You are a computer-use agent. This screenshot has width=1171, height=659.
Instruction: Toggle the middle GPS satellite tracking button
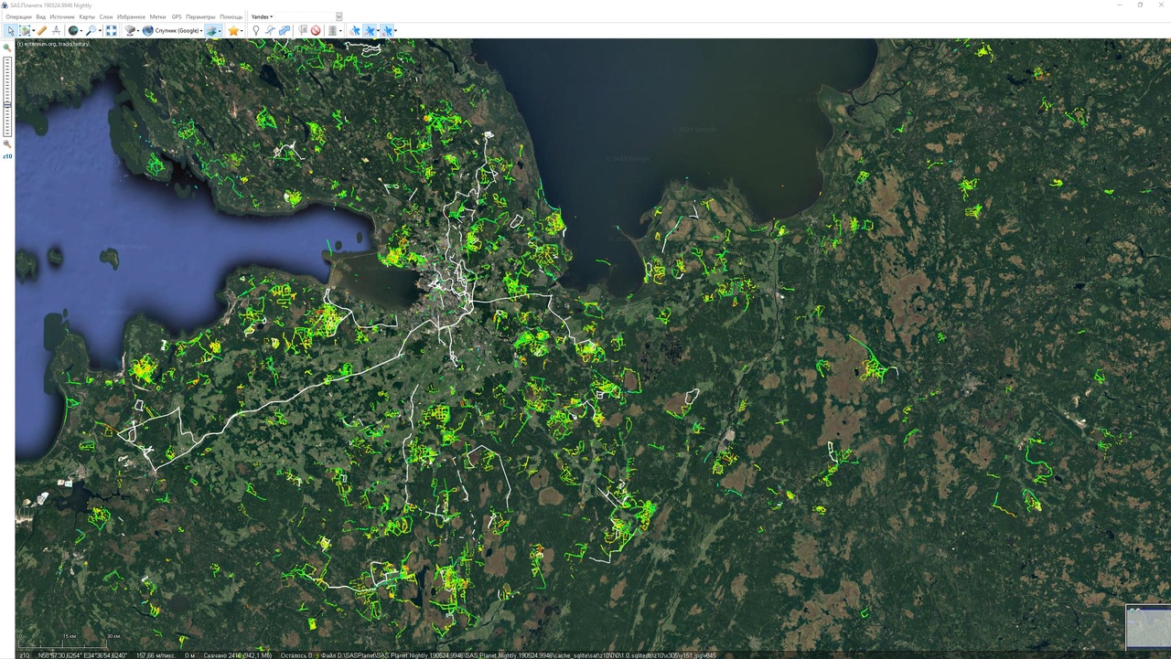(x=371, y=30)
